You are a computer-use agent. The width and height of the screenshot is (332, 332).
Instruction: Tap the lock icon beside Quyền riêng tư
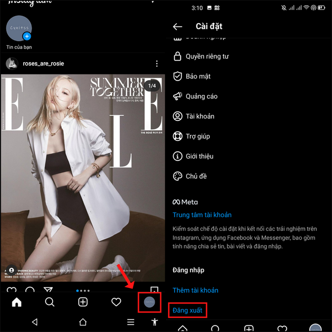click(177, 56)
